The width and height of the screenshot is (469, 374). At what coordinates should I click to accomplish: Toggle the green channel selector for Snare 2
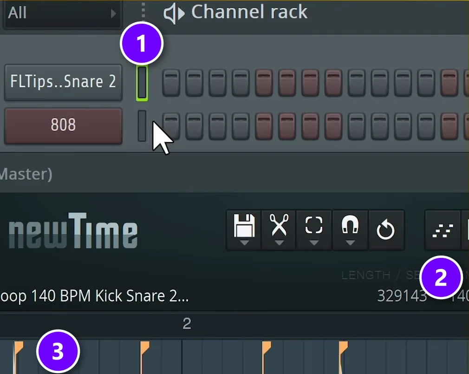pos(142,83)
